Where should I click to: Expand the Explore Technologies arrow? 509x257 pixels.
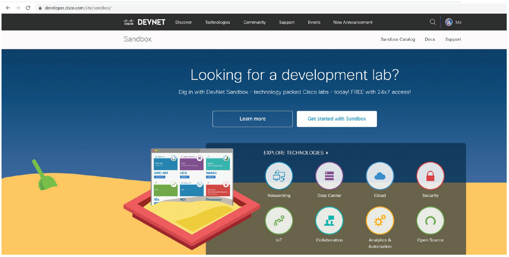[x=327, y=153]
